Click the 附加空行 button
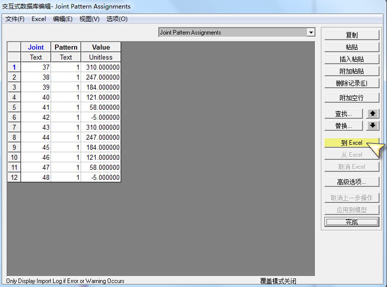 [351, 98]
